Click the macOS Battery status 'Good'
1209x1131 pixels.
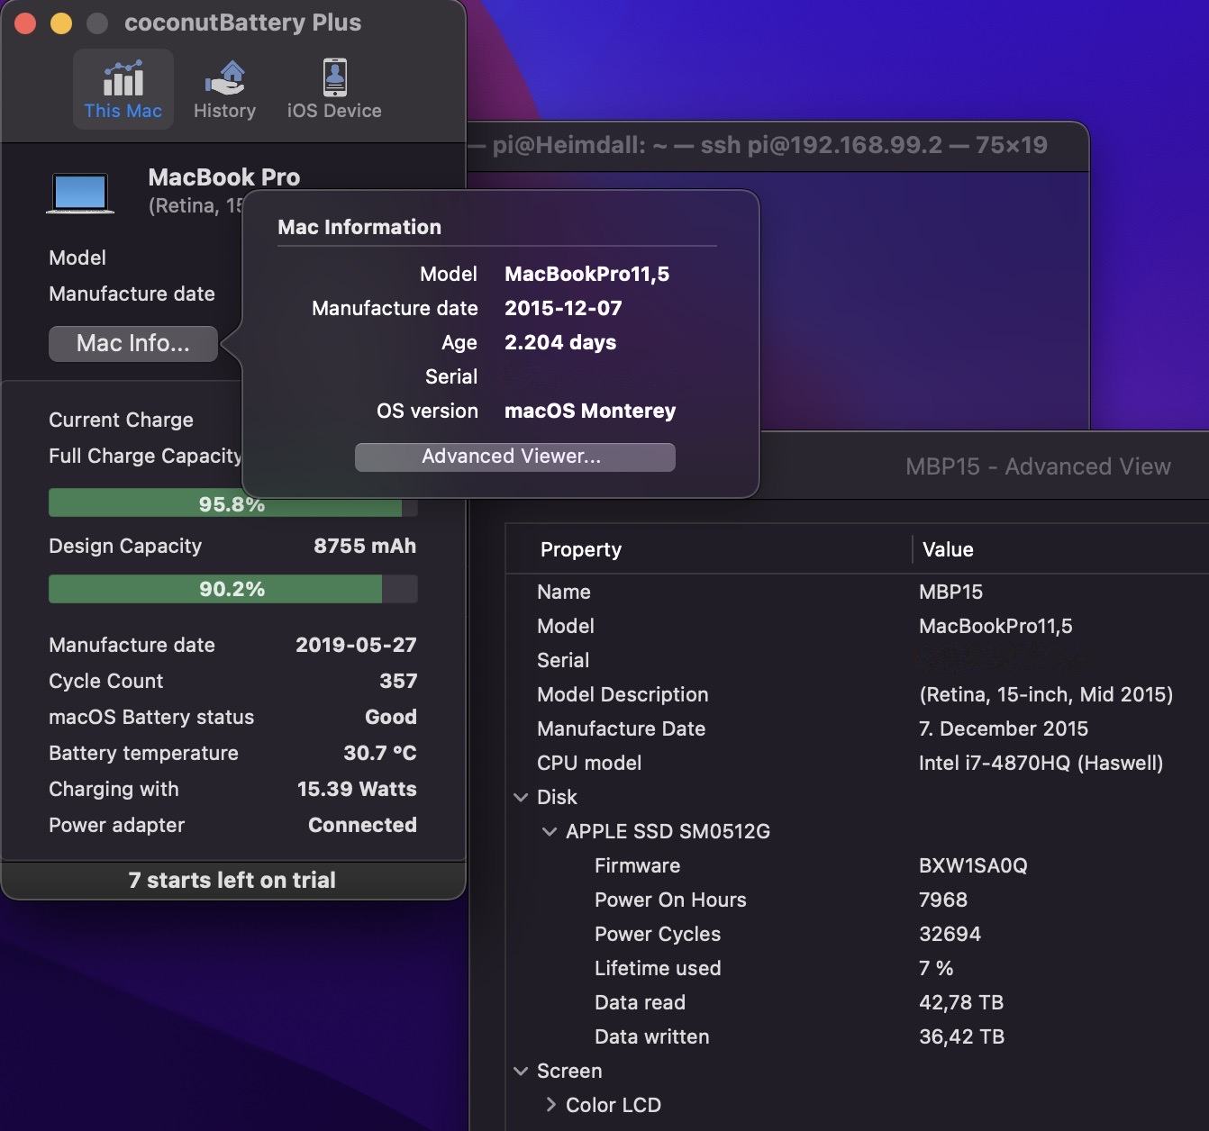coord(391,717)
